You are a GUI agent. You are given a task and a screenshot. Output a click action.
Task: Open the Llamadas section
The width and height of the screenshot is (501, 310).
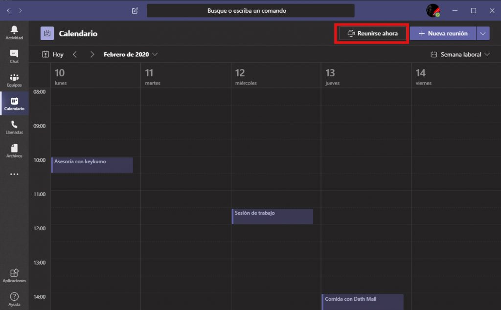point(14,126)
